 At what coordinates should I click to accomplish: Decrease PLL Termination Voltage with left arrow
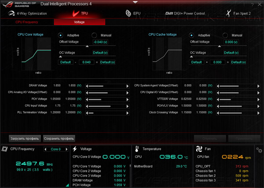click(87, 113)
